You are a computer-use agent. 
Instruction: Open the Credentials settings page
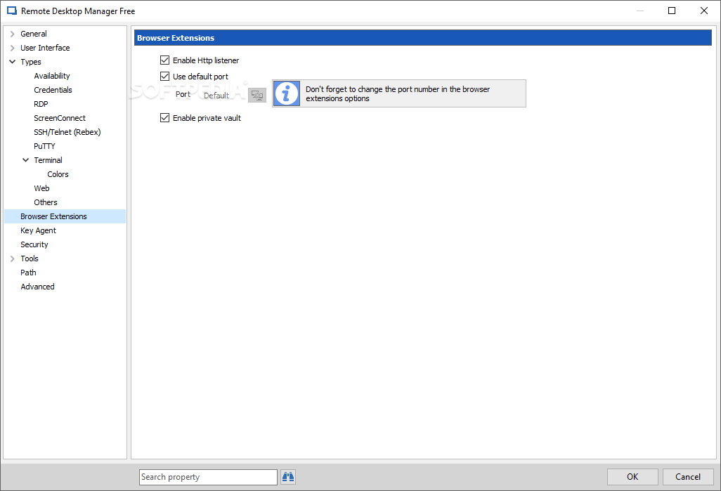click(x=53, y=90)
